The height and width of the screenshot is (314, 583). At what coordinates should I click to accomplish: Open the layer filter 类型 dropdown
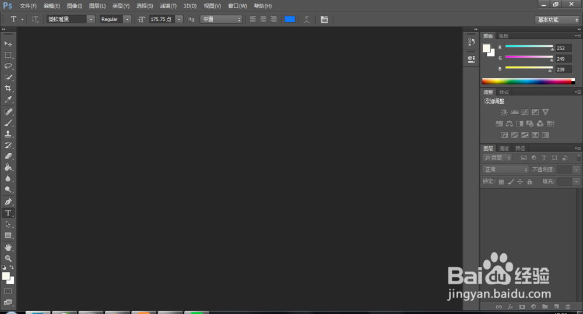click(497, 158)
